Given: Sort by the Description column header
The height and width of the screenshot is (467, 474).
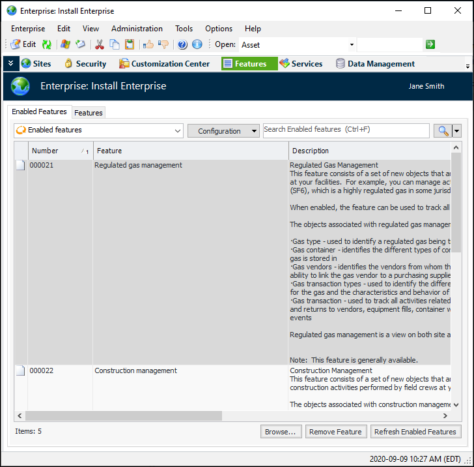Looking at the screenshot, I should 369,151.
